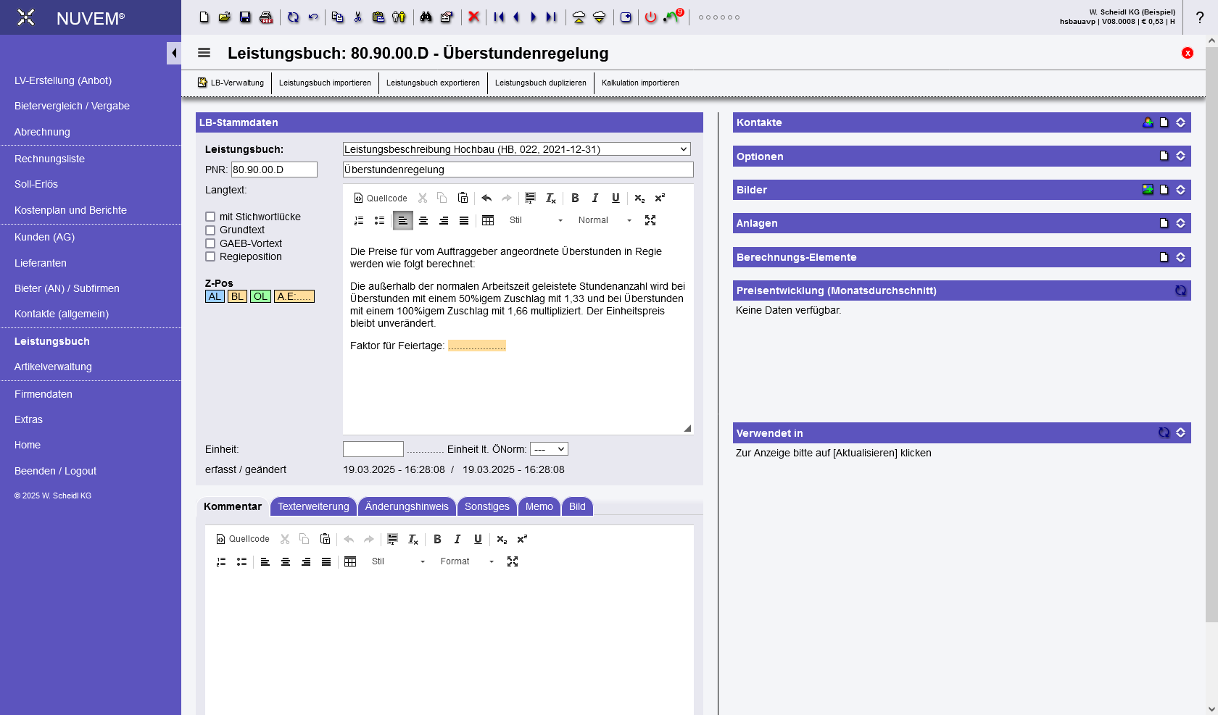Add image icon in Bilder header

click(x=1148, y=190)
